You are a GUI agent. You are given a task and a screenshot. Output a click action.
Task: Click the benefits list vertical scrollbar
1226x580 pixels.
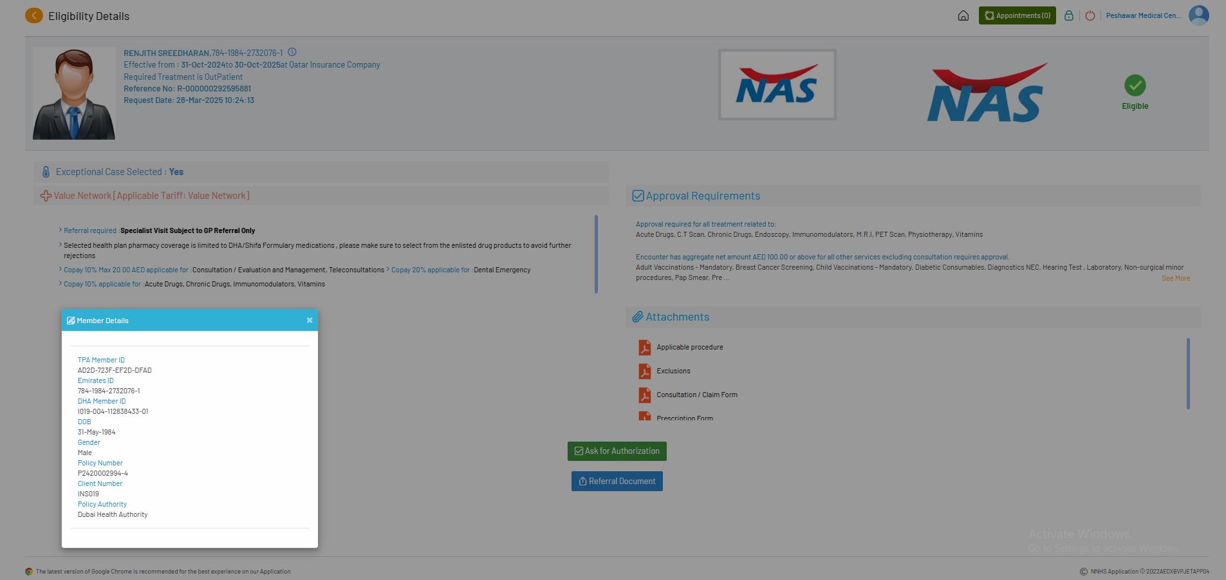[x=596, y=254]
